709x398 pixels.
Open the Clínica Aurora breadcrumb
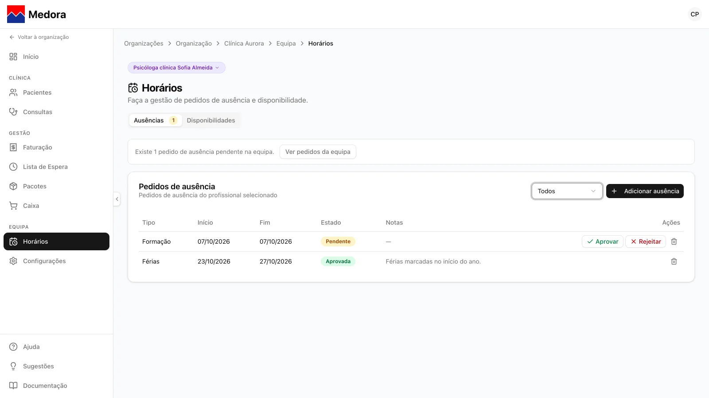(244, 43)
